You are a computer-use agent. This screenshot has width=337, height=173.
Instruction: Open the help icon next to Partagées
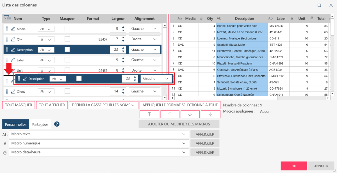(x=57, y=124)
